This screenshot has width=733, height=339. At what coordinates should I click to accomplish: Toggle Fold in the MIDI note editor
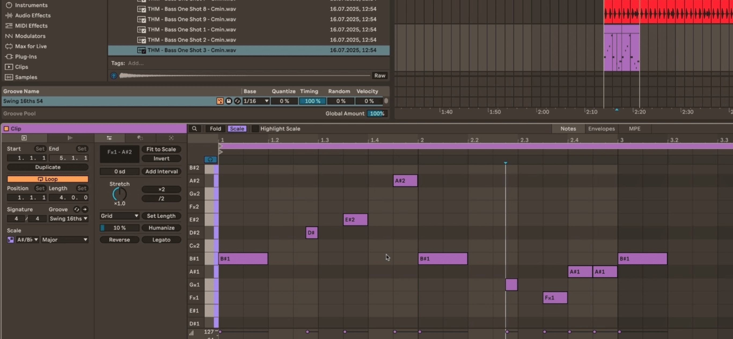[215, 128]
